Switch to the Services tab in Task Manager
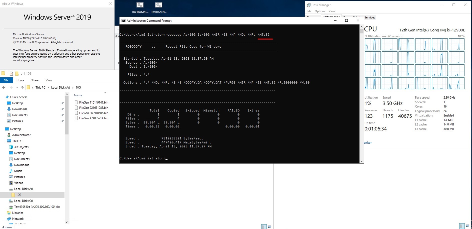 pos(369,17)
